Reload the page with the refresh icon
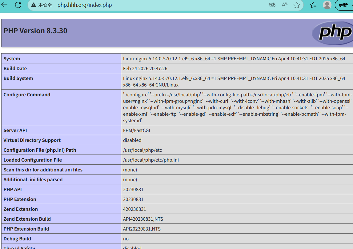 (18, 5)
